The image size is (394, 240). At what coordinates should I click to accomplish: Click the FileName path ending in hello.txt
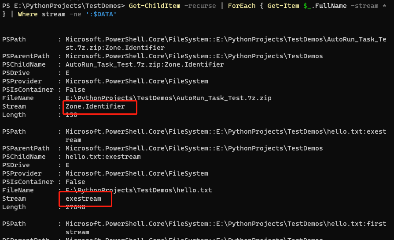(x=139, y=191)
